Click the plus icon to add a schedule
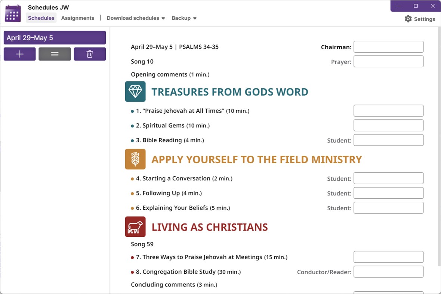 click(20, 54)
